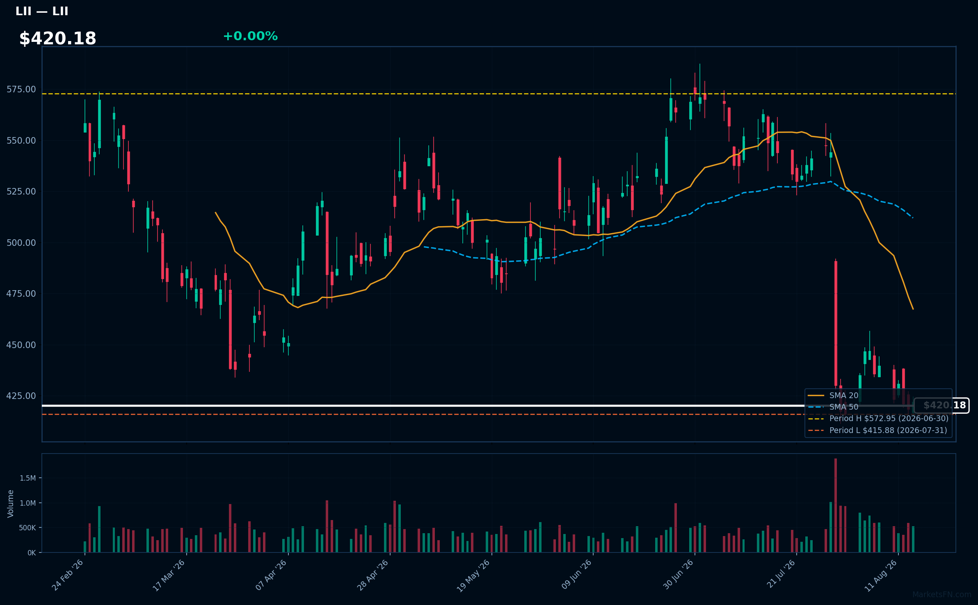This screenshot has width=978, height=605.
Task: Click the 575.00 price axis label
Action: (21, 89)
